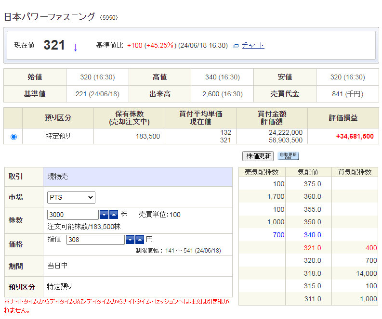Screen dimensions: 382x319
Task: Click the 売買代金 841 (千円) cell
Action: click(x=347, y=94)
